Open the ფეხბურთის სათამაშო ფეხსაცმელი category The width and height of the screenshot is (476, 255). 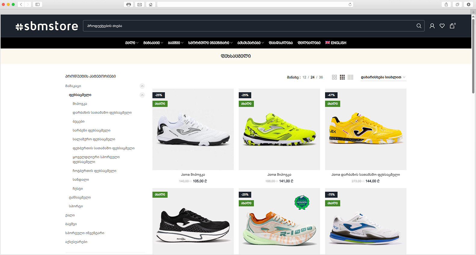[104, 148]
